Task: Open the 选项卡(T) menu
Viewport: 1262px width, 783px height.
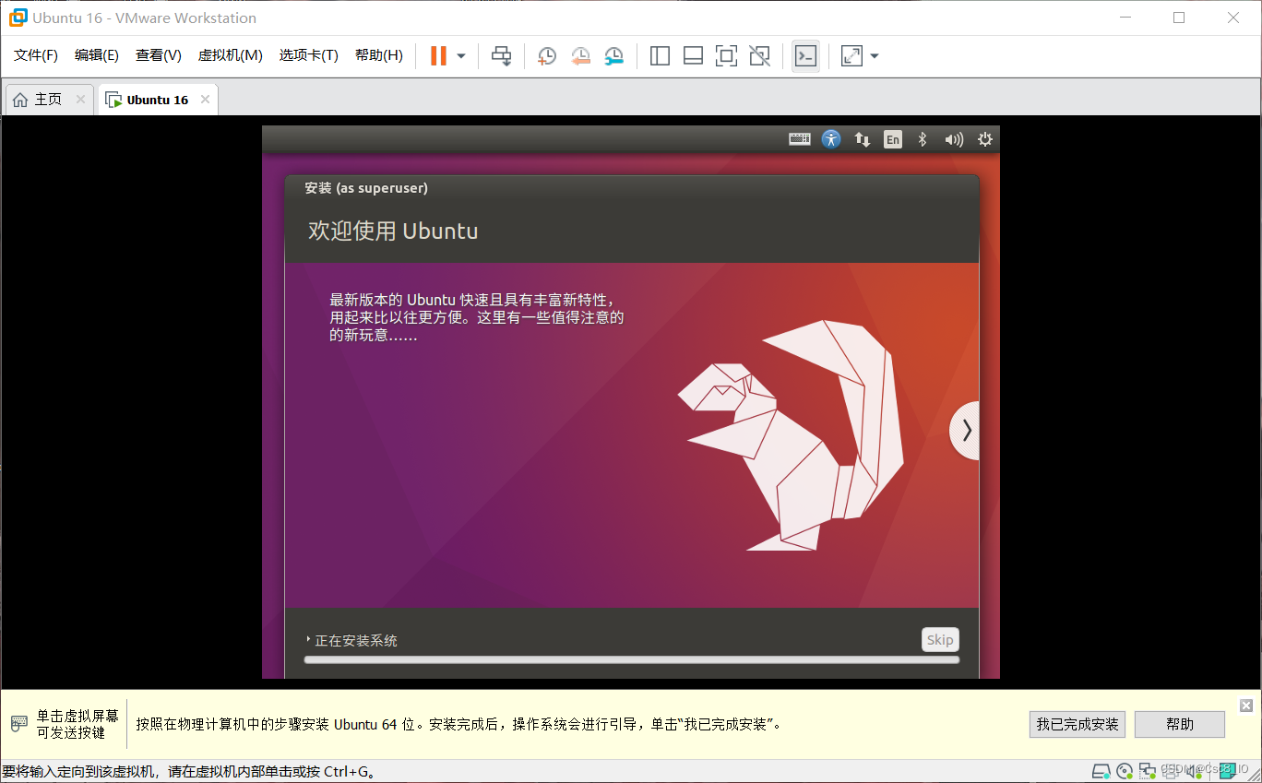Action: [x=309, y=55]
